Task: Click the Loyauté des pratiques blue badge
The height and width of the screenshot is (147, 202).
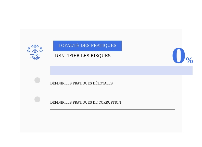Action: pyautogui.click(x=87, y=46)
